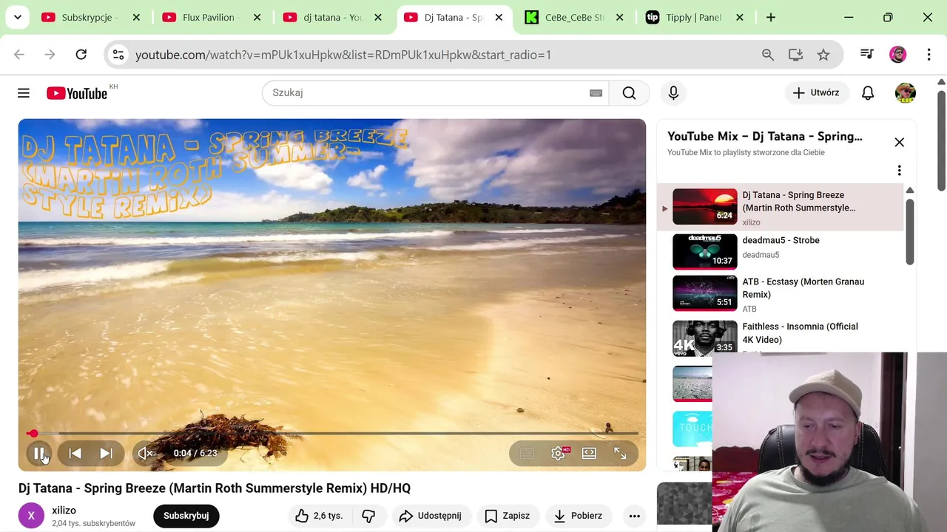947x532 pixels.
Task: Switch to theater mode
Action: pyautogui.click(x=589, y=453)
